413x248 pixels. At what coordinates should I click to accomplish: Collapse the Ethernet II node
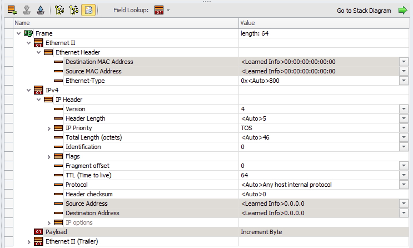[29, 43]
